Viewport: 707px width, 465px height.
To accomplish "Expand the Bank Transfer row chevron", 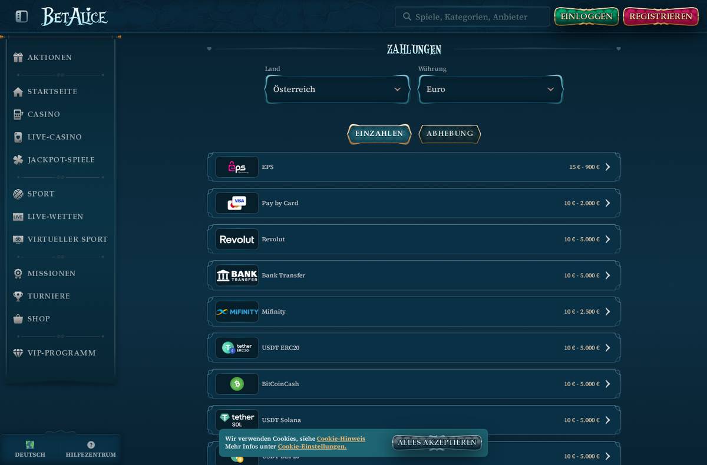I will [x=608, y=275].
